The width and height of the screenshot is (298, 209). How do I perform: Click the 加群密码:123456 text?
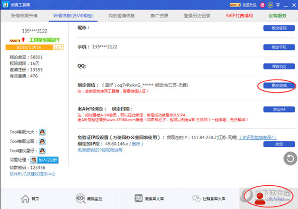point(28,168)
